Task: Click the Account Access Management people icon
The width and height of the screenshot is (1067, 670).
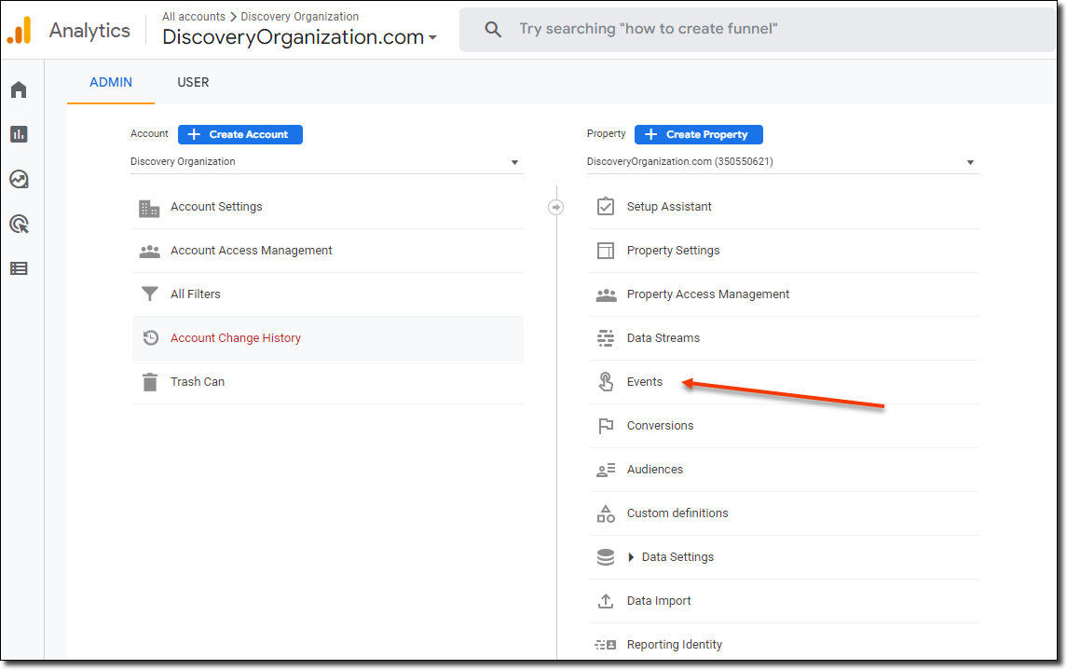Action: click(x=150, y=251)
